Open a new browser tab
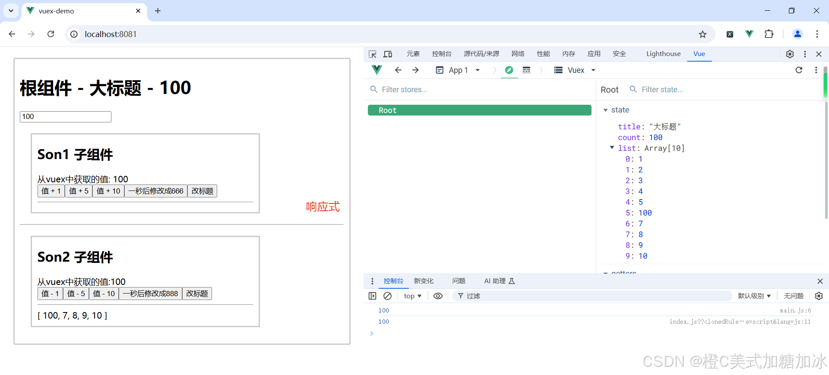Image resolution: width=829 pixels, height=375 pixels. coord(158,11)
